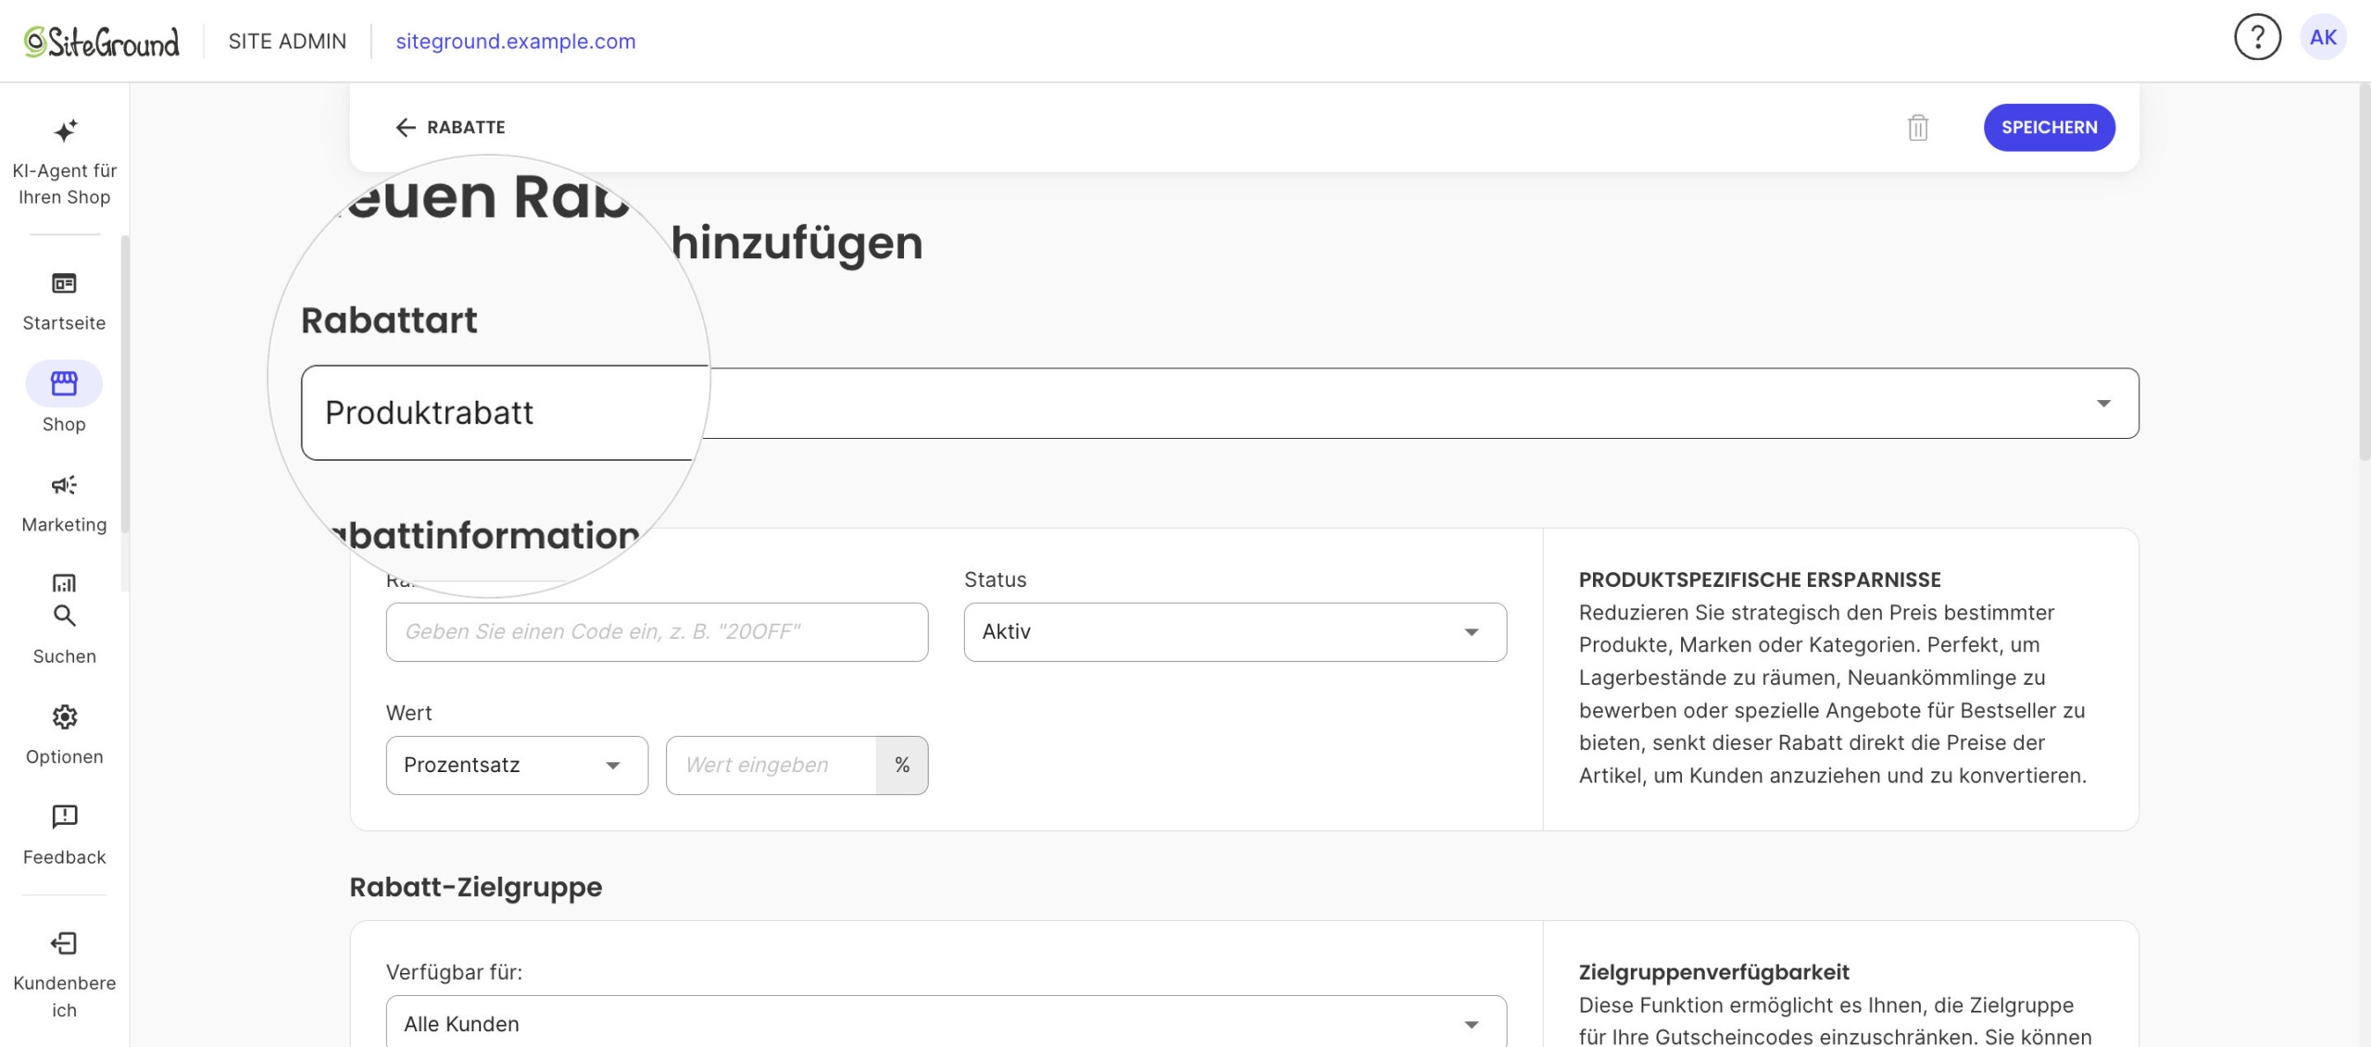Screen dimensions: 2371x1047
Task: Open siteground.example.com link
Action: (x=515, y=42)
